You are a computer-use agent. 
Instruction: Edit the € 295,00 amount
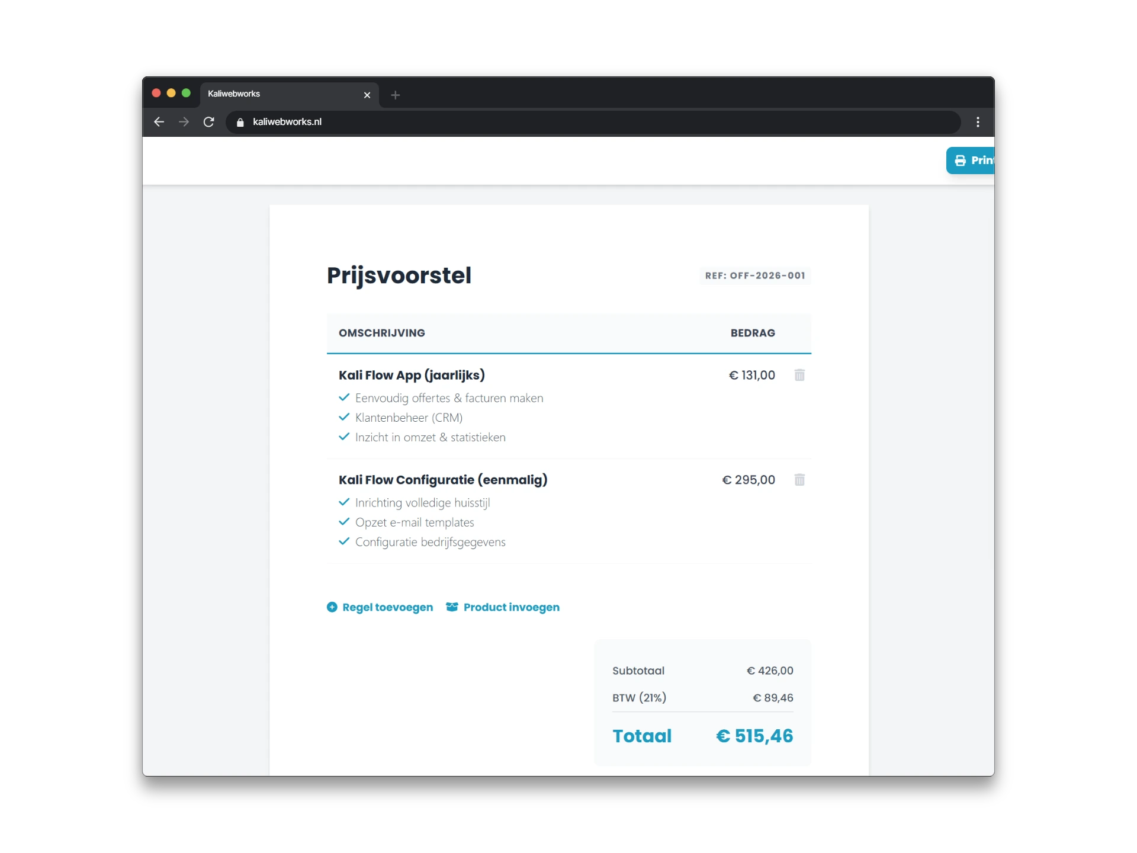tap(749, 480)
